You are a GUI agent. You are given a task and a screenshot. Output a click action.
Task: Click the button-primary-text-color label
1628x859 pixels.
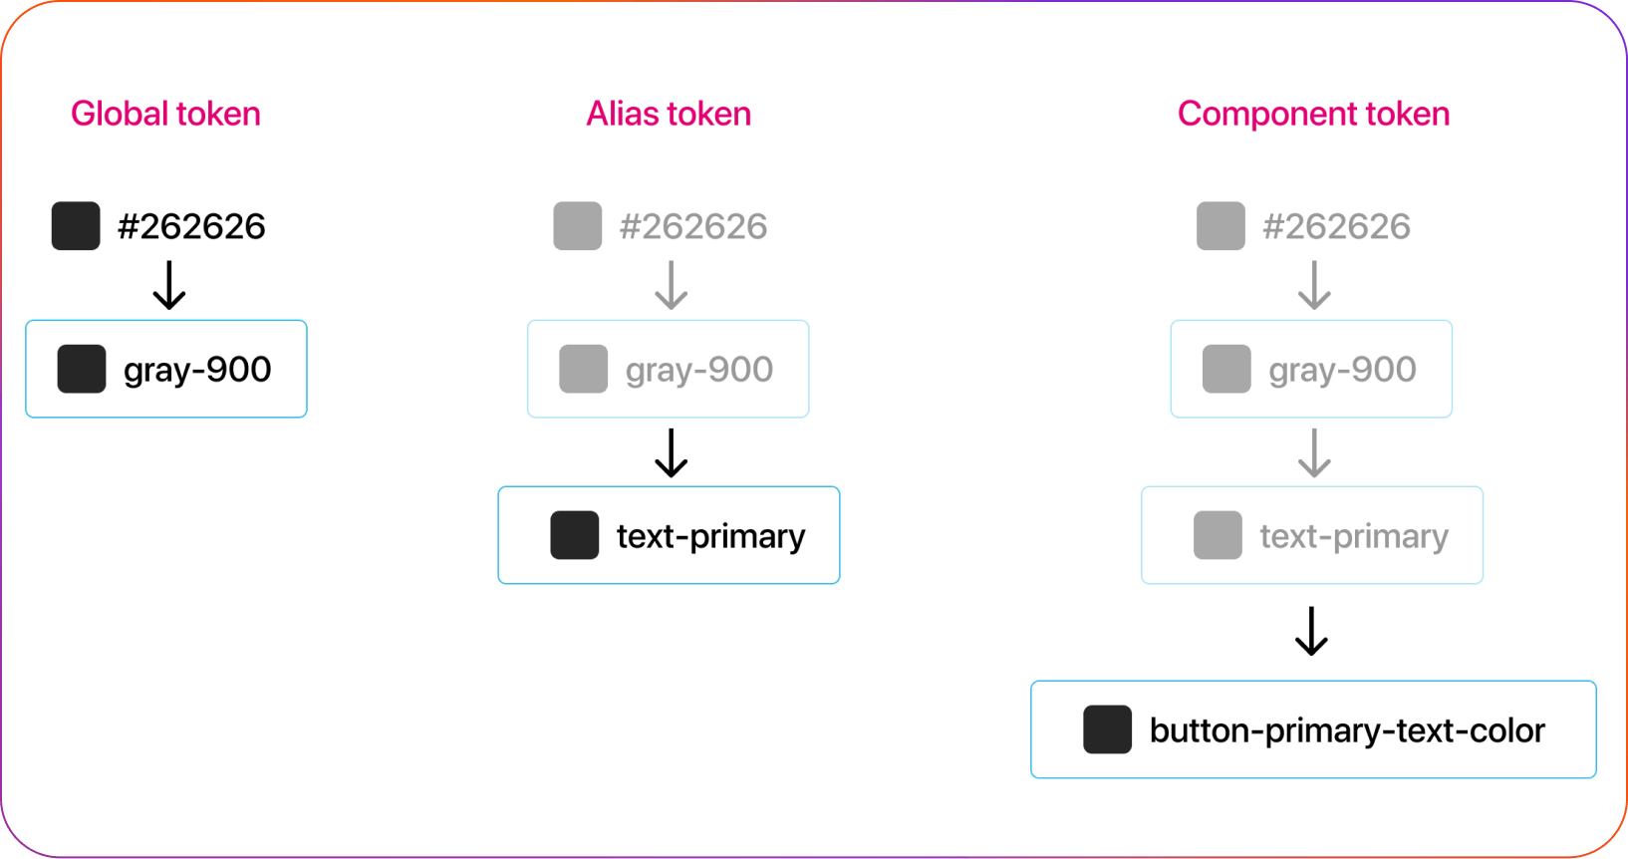click(1347, 730)
